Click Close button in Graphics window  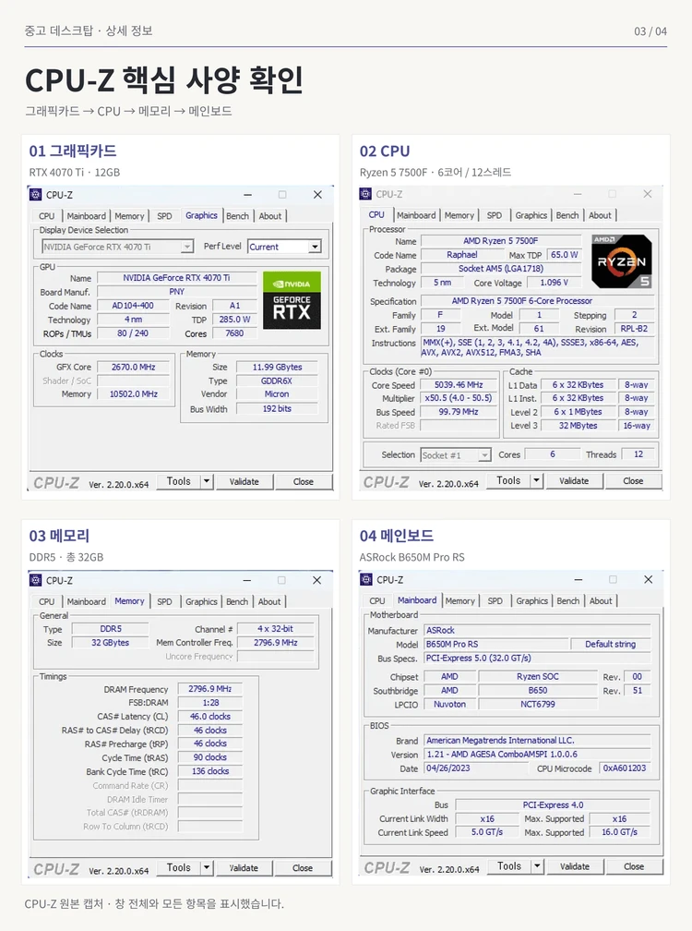click(303, 481)
